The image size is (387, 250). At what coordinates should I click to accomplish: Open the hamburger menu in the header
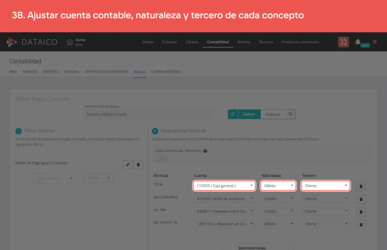[375, 42]
